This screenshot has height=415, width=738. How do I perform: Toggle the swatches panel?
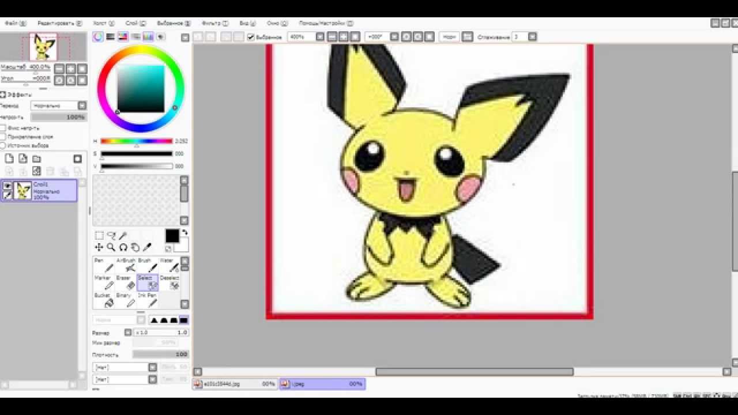pos(148,37)
